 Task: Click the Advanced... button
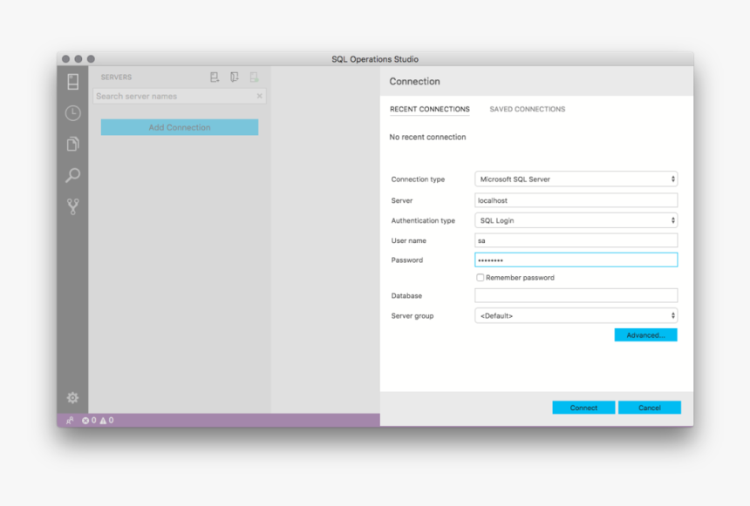tap(645, 335)
